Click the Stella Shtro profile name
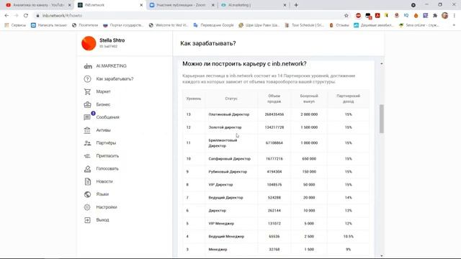The height and width of the screenshot is (259, 461). (112, 40)
